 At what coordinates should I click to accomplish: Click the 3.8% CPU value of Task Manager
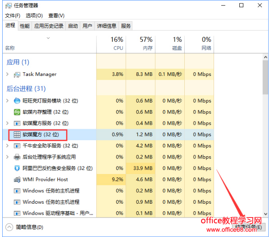click(118, 74)
